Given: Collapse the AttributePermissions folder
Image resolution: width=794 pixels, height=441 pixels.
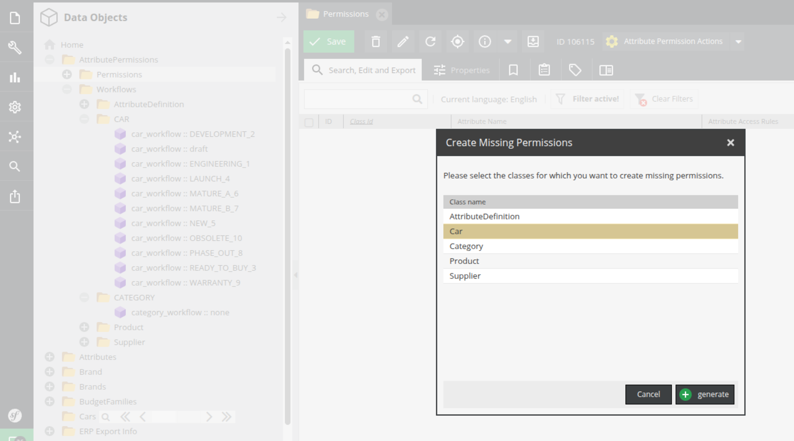Looking at the screenshot, I should (x=50, y=60).
